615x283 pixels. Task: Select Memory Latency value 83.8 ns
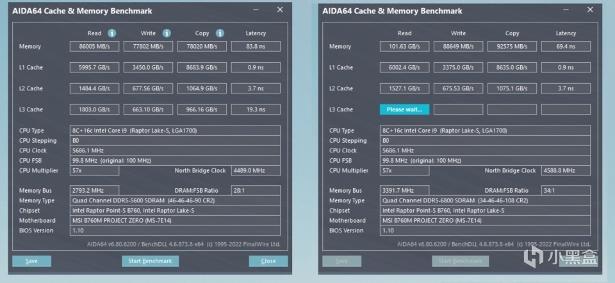(256, 46)
